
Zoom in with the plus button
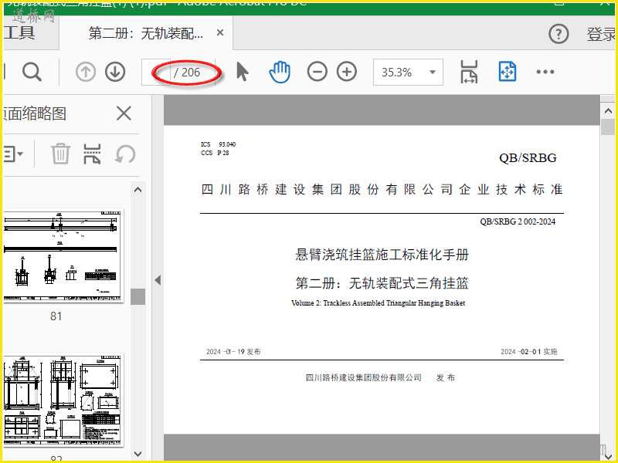pos(347,72)
